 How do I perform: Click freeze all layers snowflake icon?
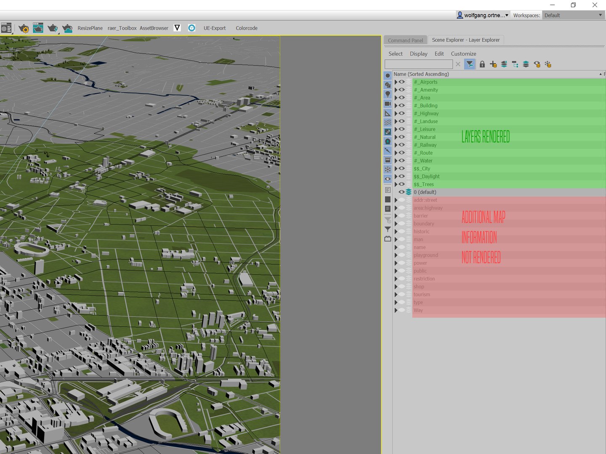click(x=548, y=64)
